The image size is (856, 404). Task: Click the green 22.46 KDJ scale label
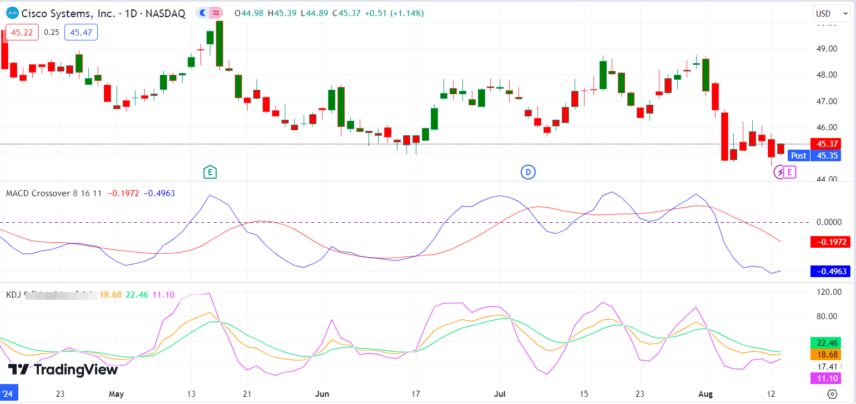pos(825,342)
